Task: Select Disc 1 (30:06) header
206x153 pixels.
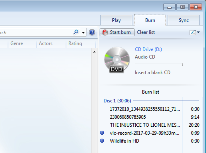Action: pyautogui.click(x=117, y=101)
